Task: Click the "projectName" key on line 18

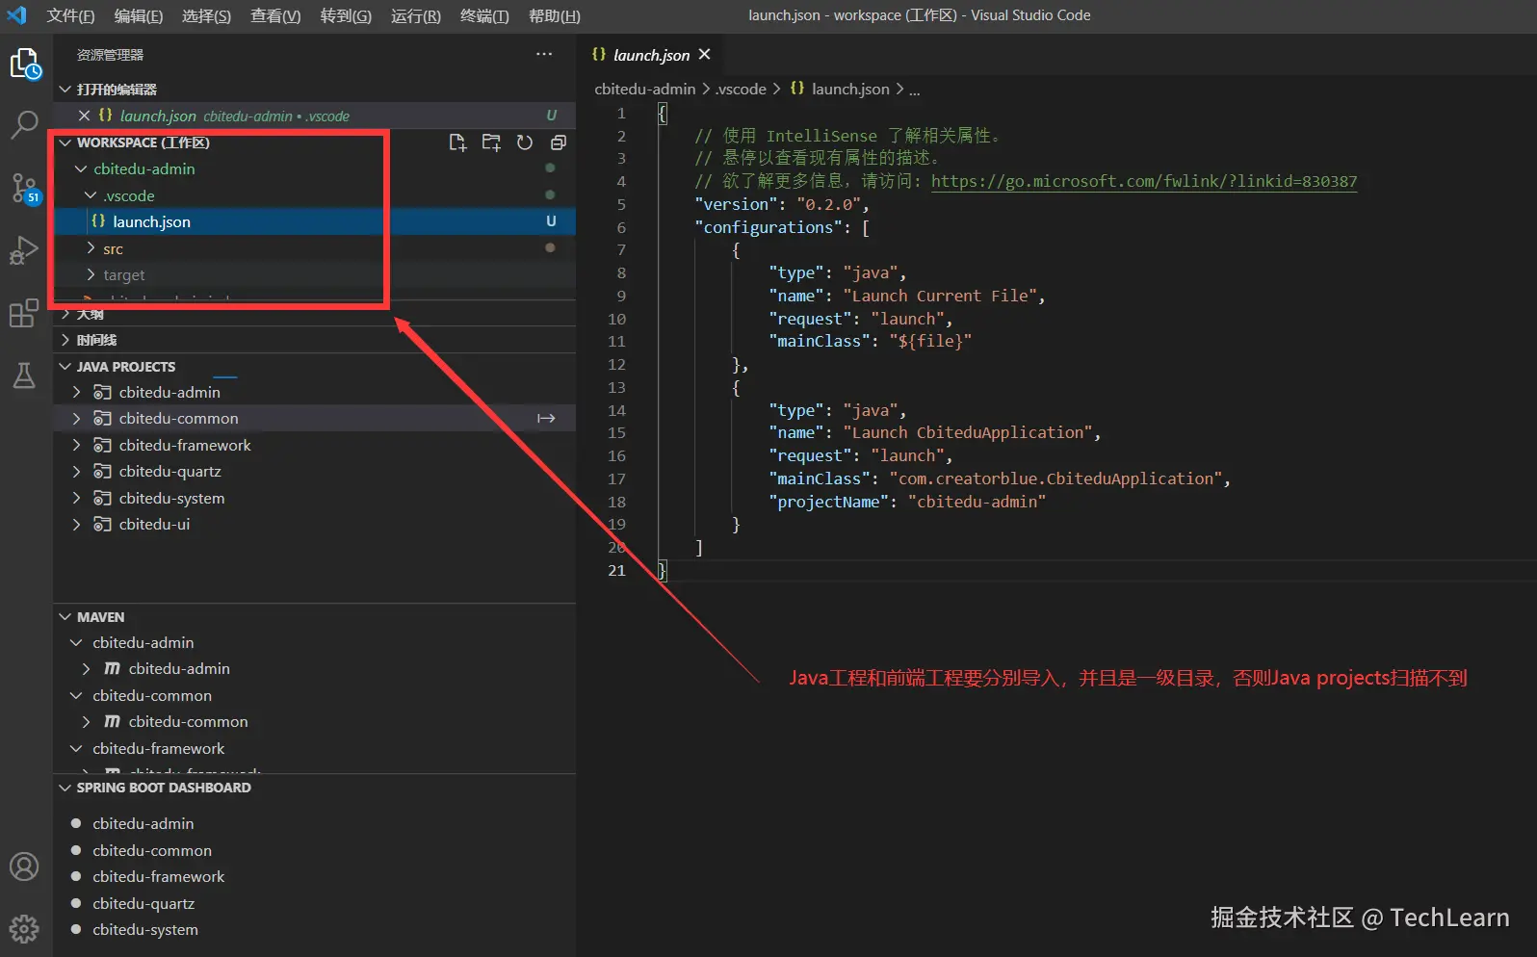Action: coord(828,502)
